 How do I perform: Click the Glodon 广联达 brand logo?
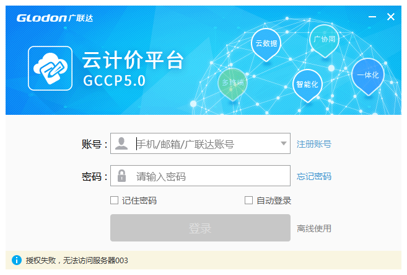55,18
